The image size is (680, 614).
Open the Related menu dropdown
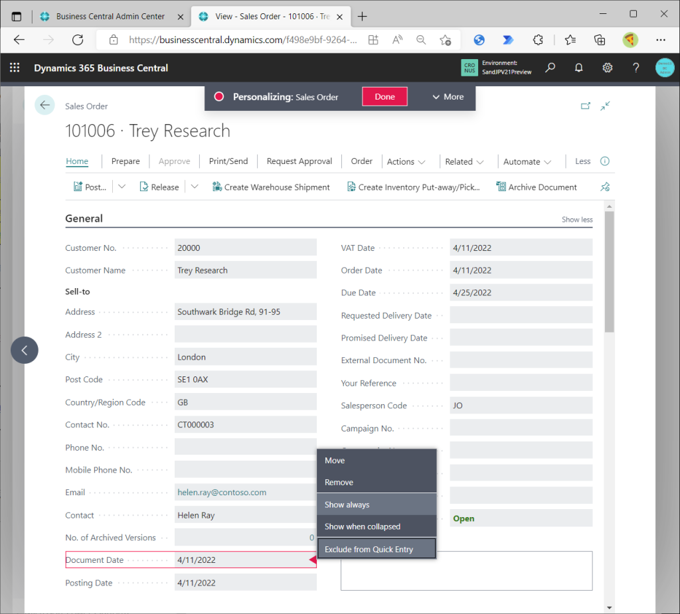pyautogui.click(x=464, y=161)
